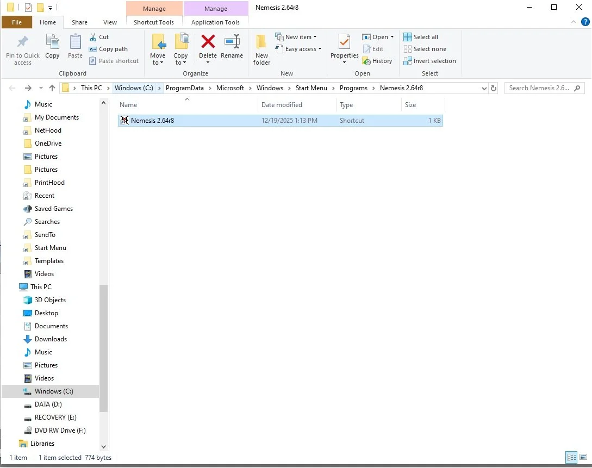Open the Move to menu

pos(158,49)
